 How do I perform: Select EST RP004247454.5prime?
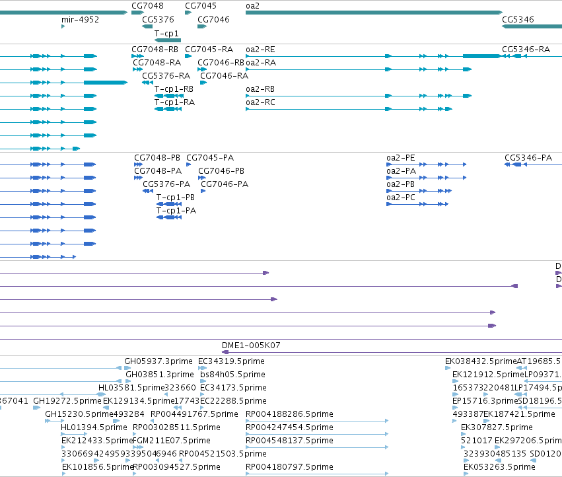290,427
